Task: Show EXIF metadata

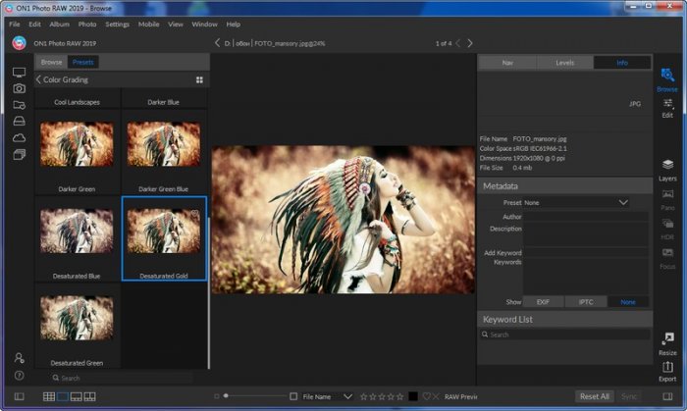Action: tap(543, 301)
